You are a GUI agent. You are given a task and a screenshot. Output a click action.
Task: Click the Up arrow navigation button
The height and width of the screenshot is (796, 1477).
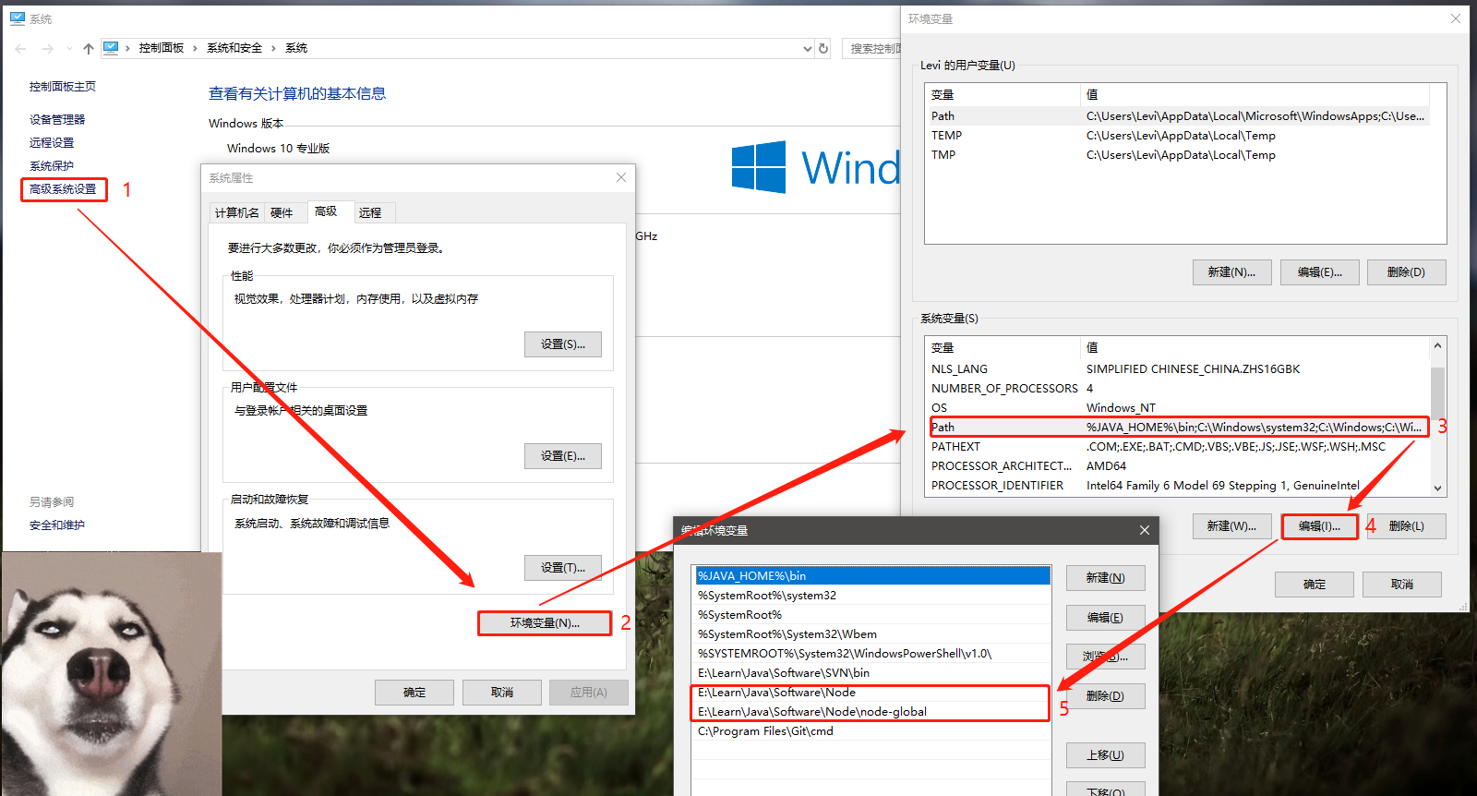coord(89,49)
